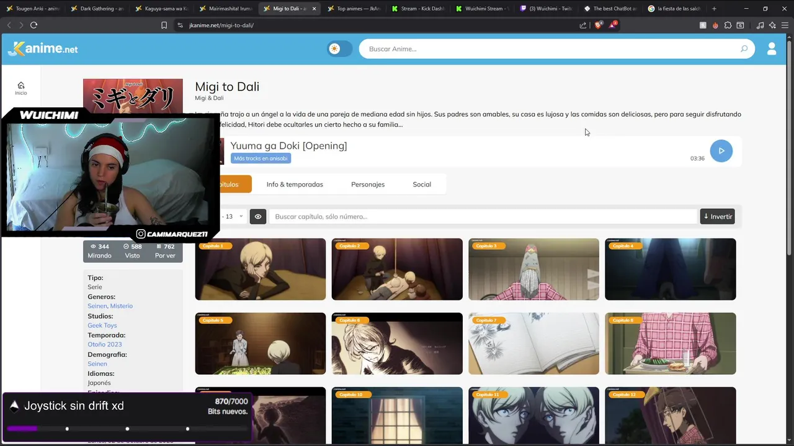
Task: Switch to Stream - Kick Dashboard tab
Action: click(420, 9)
